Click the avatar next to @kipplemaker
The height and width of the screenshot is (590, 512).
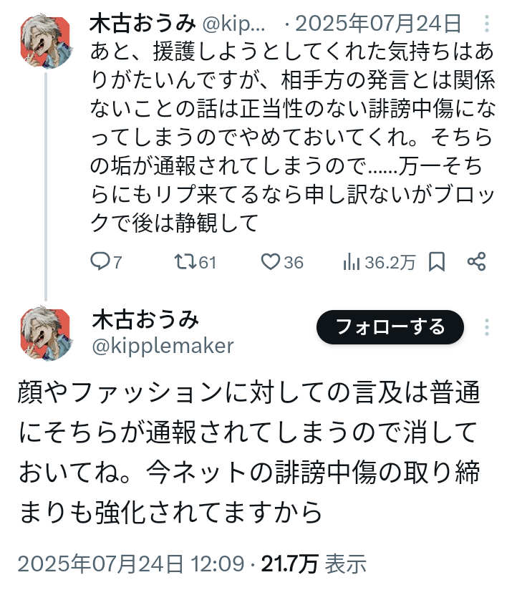(x=46, y=333)
